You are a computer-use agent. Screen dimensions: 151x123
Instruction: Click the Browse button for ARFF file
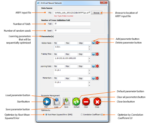click(97, 13)
